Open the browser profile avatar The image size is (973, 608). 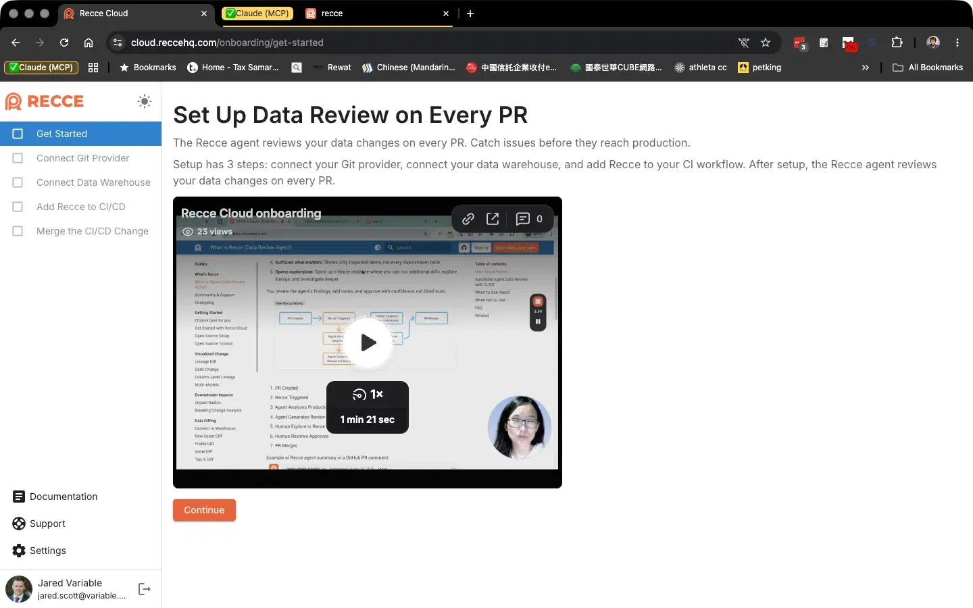933,43
